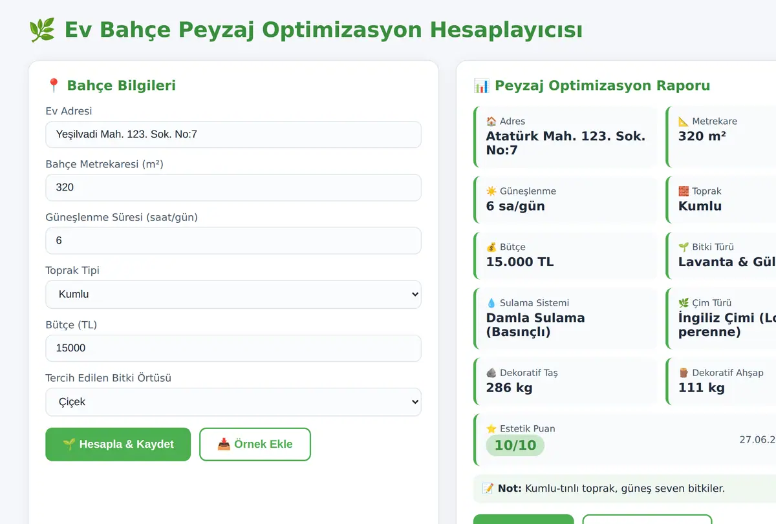Click the 'Peyzaj Optimizasyon Raporu' heading

603,85
